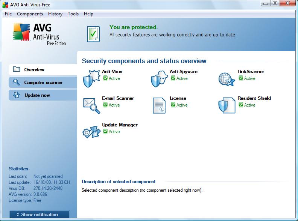Click the Resident Shield icon

tap(227, 105)
